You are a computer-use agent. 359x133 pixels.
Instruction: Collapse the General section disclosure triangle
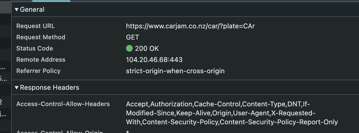17,10
